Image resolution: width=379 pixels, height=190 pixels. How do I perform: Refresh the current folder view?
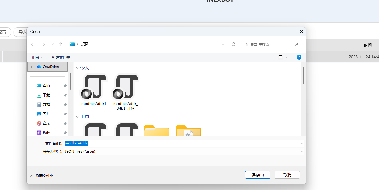click(x=233, y=44)
